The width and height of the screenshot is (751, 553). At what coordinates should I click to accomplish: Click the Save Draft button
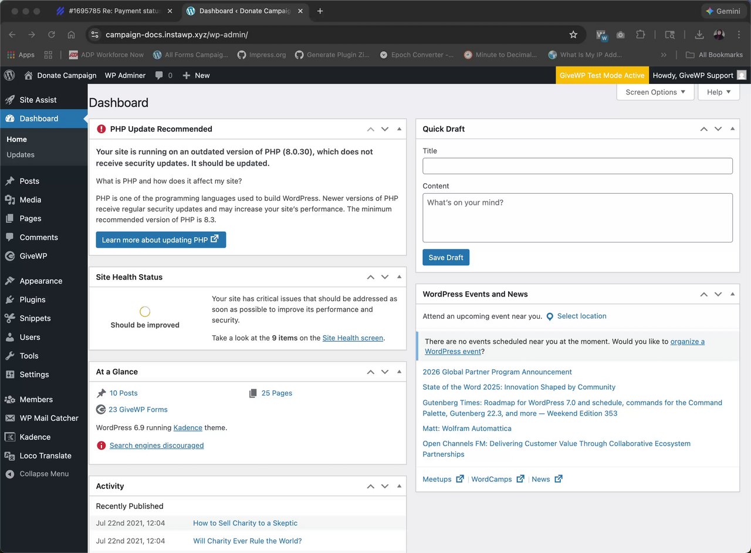point(446,257)
